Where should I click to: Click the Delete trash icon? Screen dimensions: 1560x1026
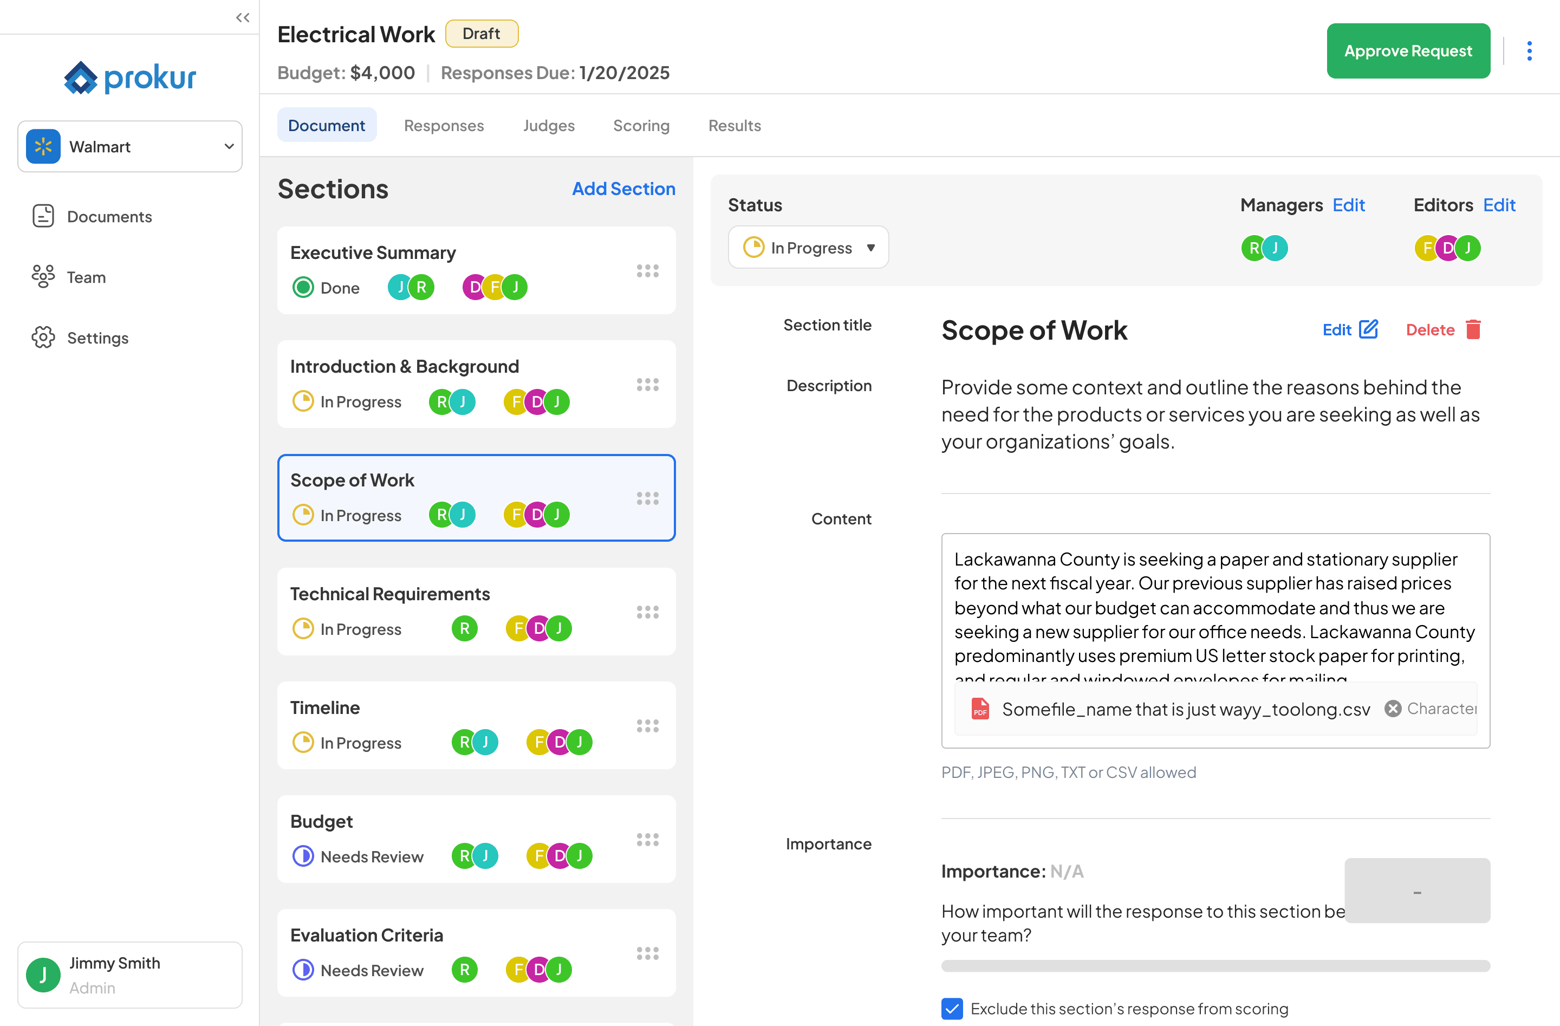pos(1473,329)
